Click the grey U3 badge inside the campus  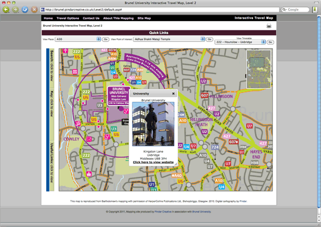(x=100, y=105)
